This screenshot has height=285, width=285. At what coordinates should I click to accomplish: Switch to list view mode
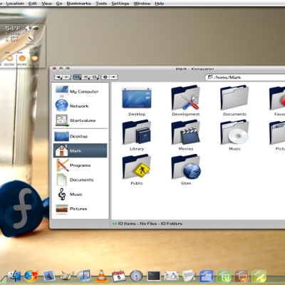pos(86,77)
